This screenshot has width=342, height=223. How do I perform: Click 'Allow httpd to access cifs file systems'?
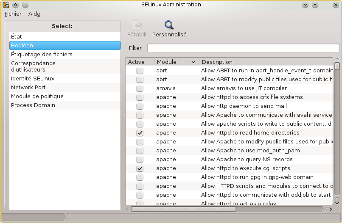pyautogui.click(x=252, y=97)
